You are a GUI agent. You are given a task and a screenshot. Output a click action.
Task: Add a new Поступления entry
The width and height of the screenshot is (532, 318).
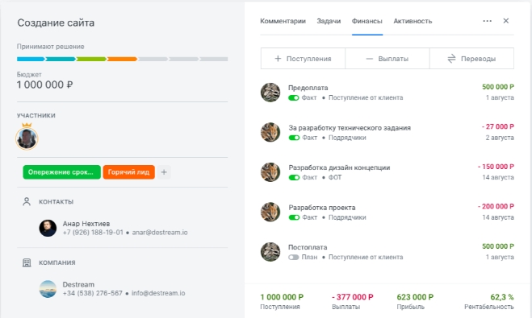(x=303, y=59)
